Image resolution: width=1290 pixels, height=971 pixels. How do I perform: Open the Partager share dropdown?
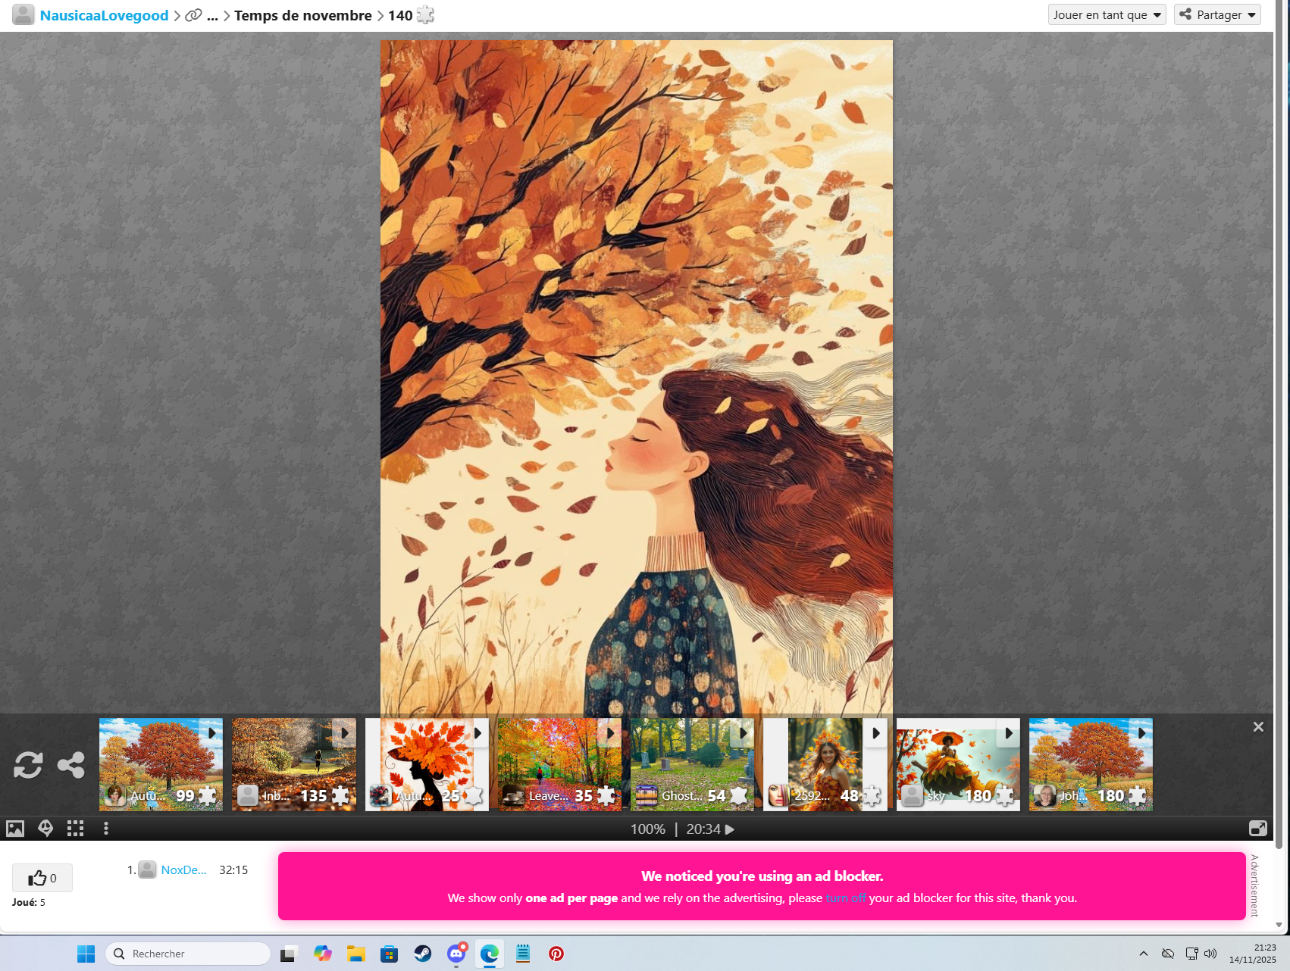(x=1217, y=14)
